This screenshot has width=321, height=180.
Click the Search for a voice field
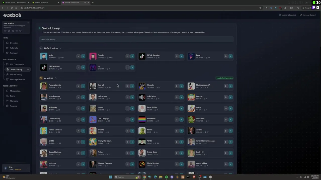pyautogui.click(x=136, y=39)
